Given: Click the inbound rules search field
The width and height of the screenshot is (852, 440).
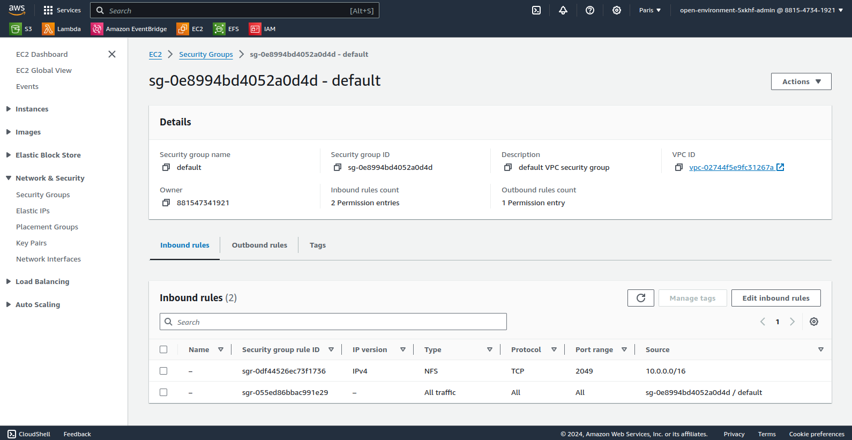Looking at the screenshot, I should (x=333, y=322).
